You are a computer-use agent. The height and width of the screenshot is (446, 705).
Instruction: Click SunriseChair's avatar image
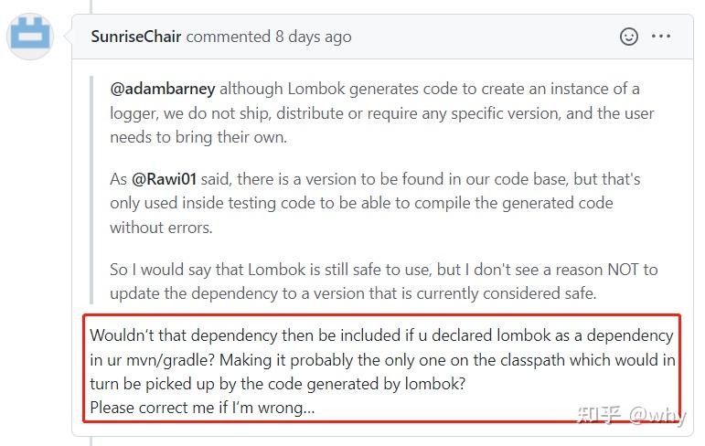[x=30, y=37]
